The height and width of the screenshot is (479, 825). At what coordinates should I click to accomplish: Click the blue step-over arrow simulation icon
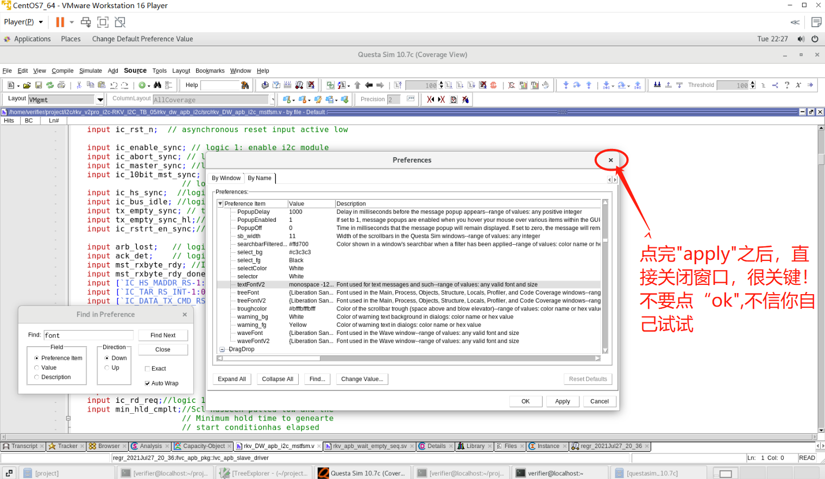coord(577,85)
